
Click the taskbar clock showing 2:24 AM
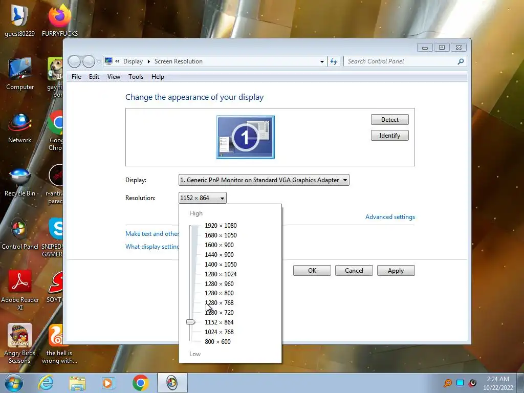pos(497,383)
